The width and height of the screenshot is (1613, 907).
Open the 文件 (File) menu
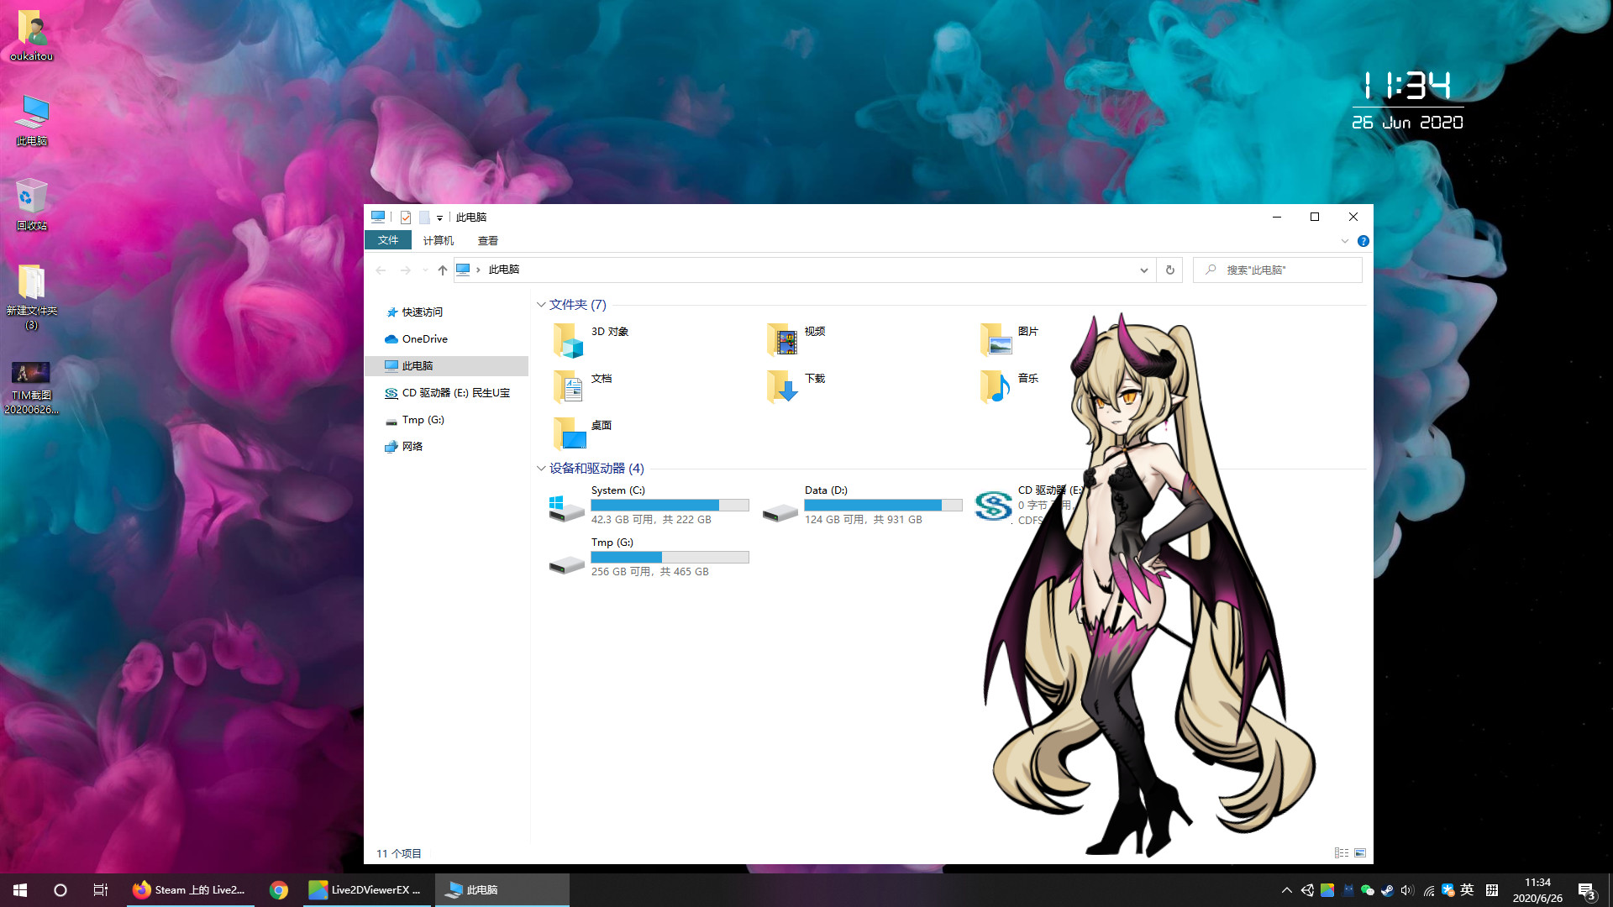[387, 240]
